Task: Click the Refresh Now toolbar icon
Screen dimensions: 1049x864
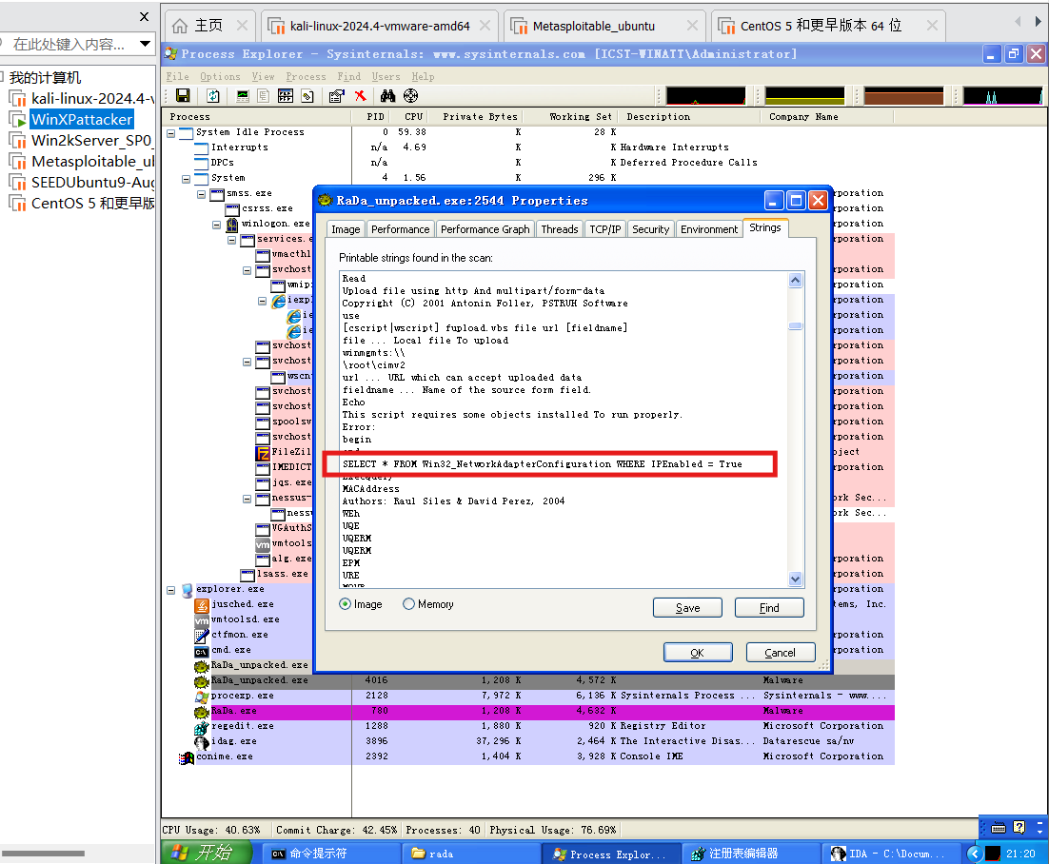Action: pyautogui.click(x=213, y=95)
